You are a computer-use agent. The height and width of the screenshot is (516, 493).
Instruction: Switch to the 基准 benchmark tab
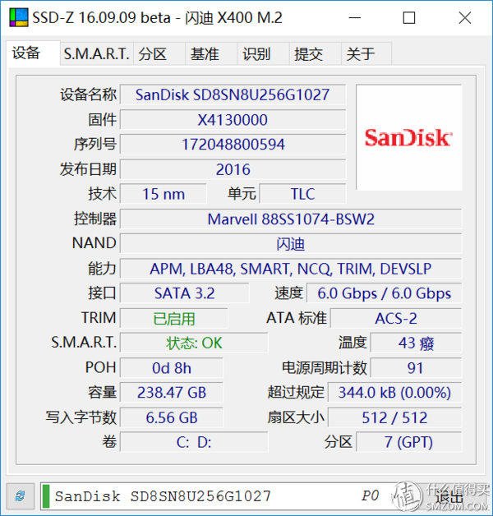[211, 53]
